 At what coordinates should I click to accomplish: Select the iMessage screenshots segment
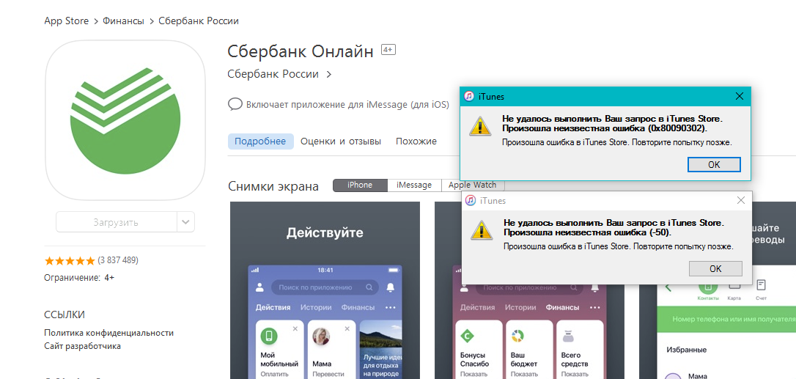[414, 185]
